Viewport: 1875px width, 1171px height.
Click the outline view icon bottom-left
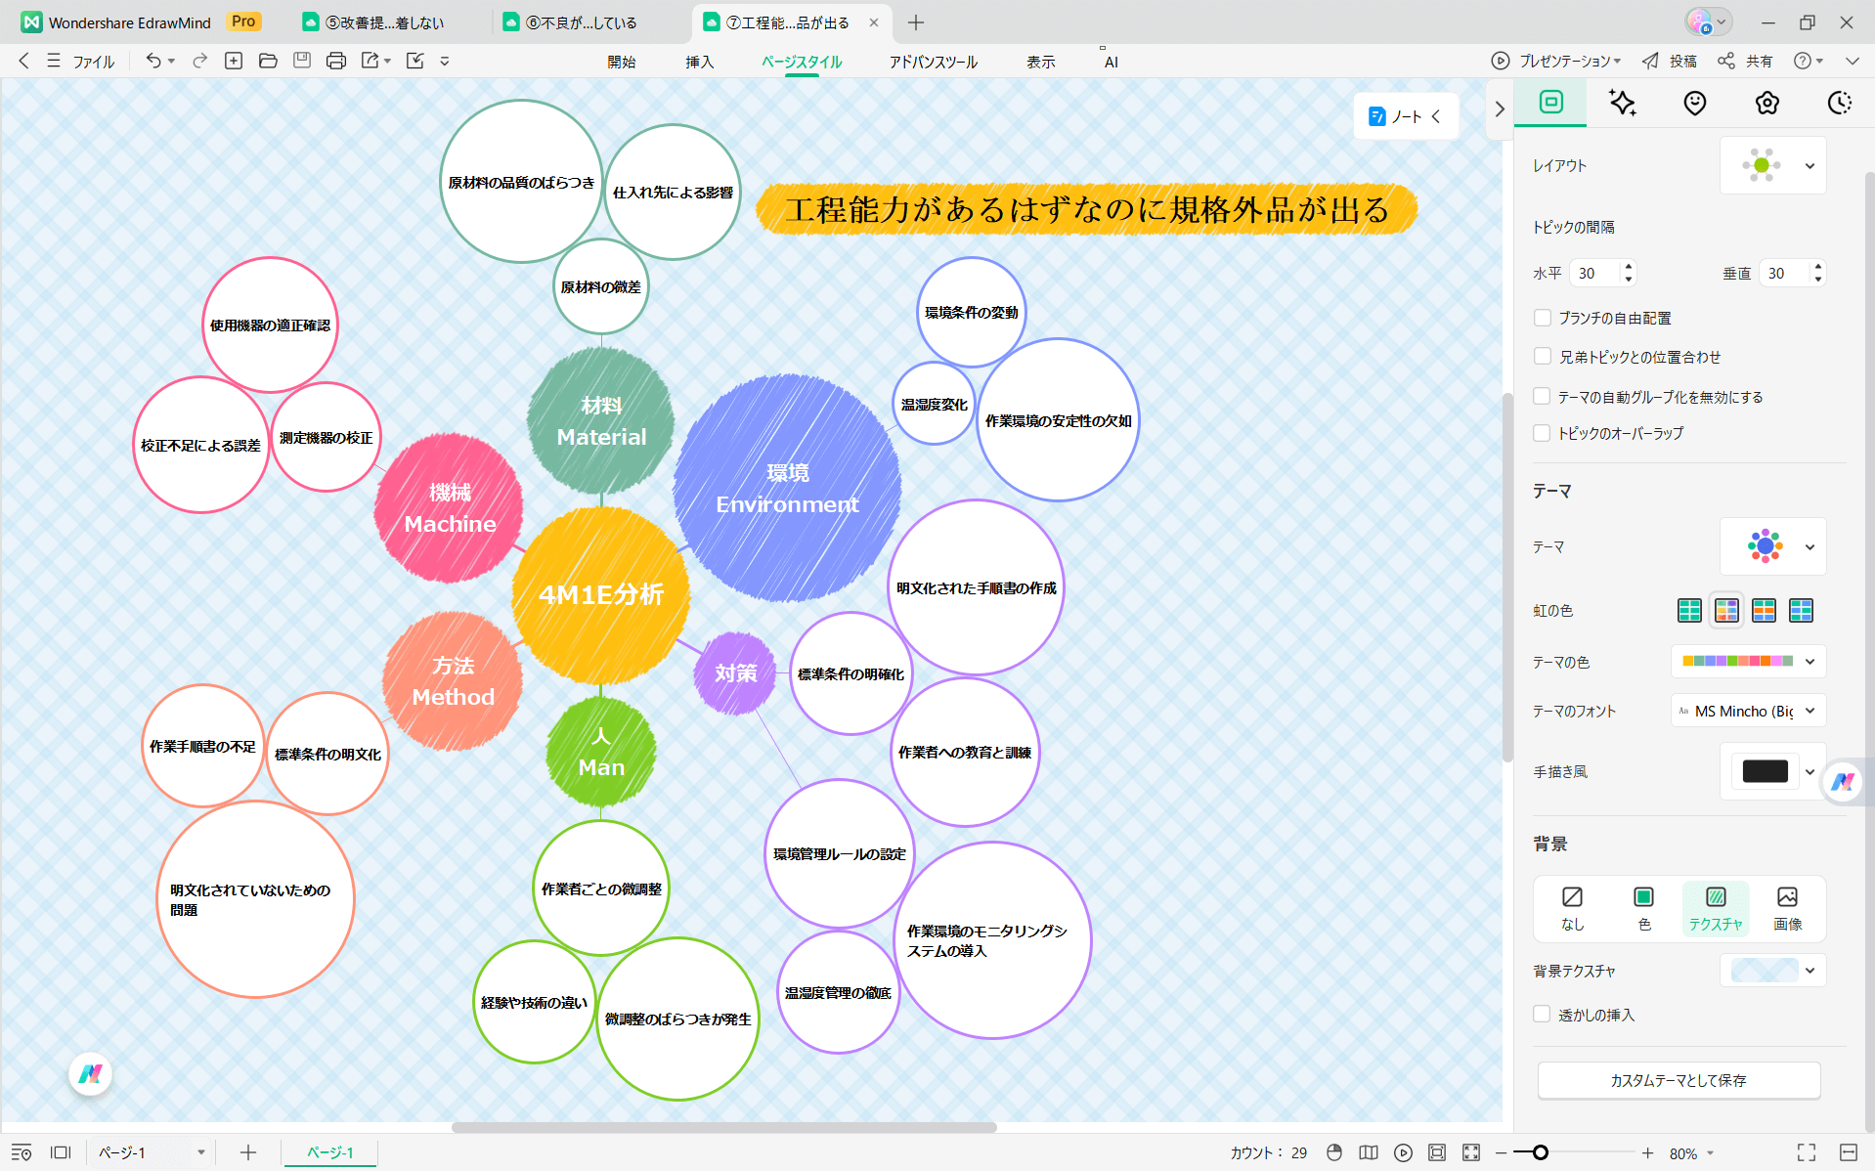tap(21, 1152)
